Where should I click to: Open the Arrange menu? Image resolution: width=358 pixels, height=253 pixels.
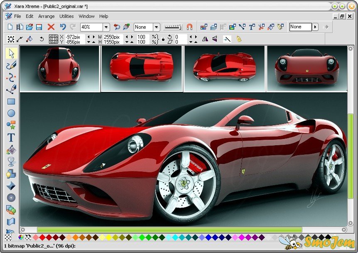coord(46,16)
